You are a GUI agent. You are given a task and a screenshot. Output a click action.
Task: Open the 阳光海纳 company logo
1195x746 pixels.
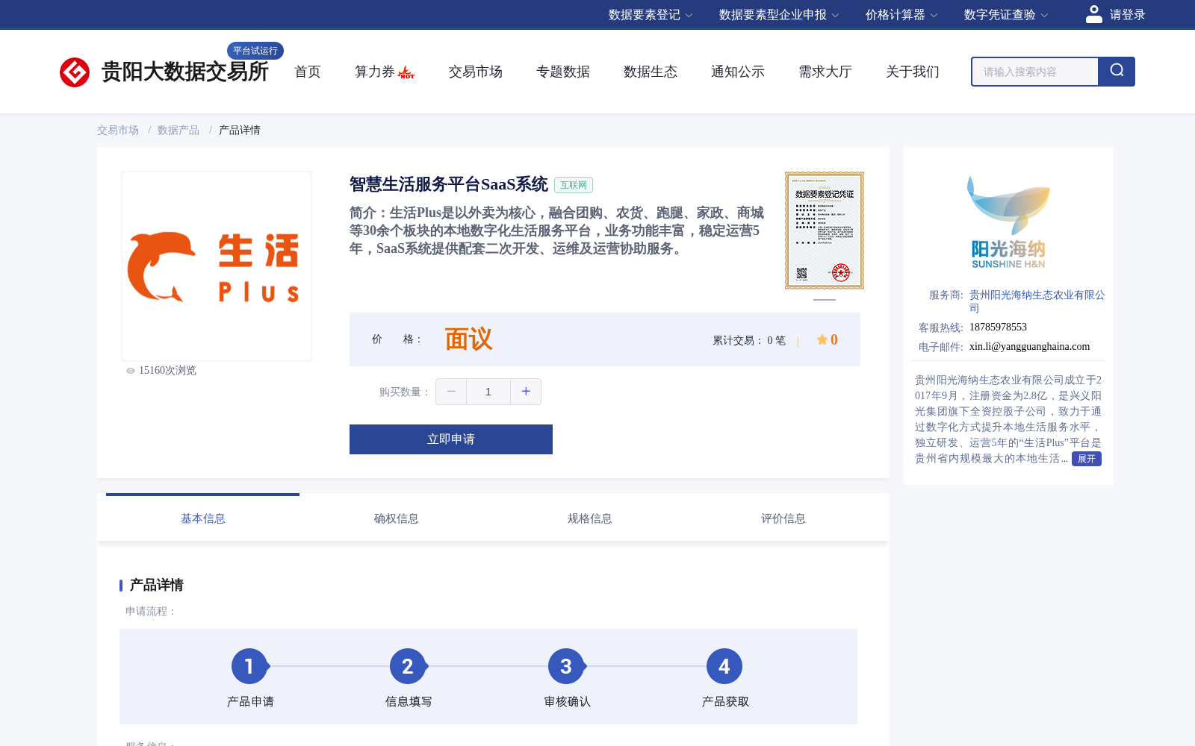[x=1008, y=222]
